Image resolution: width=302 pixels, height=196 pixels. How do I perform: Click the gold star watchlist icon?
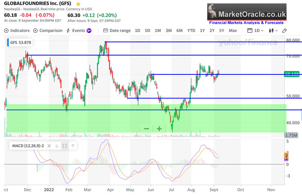[x=78, y=4]
